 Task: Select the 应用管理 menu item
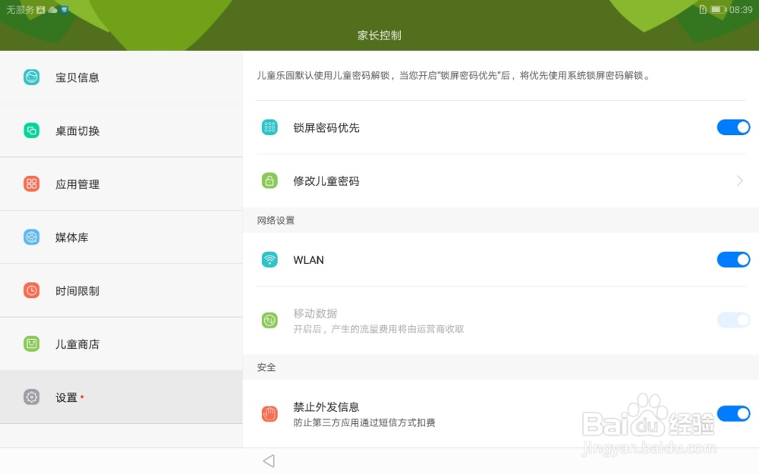tap(77, 184)
